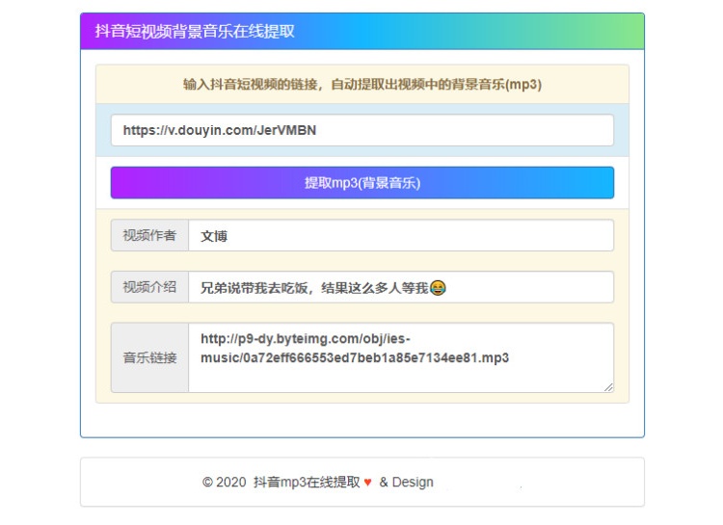Image resolution: width=723 pixels, height=525 pixels.
Task: Click the instruction text about extracting mp3
Action: point(362,84)
